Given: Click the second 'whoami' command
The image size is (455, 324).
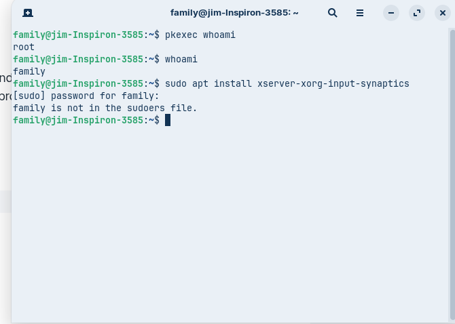Looking at the screenshot, I should click(x=181, y=59).
